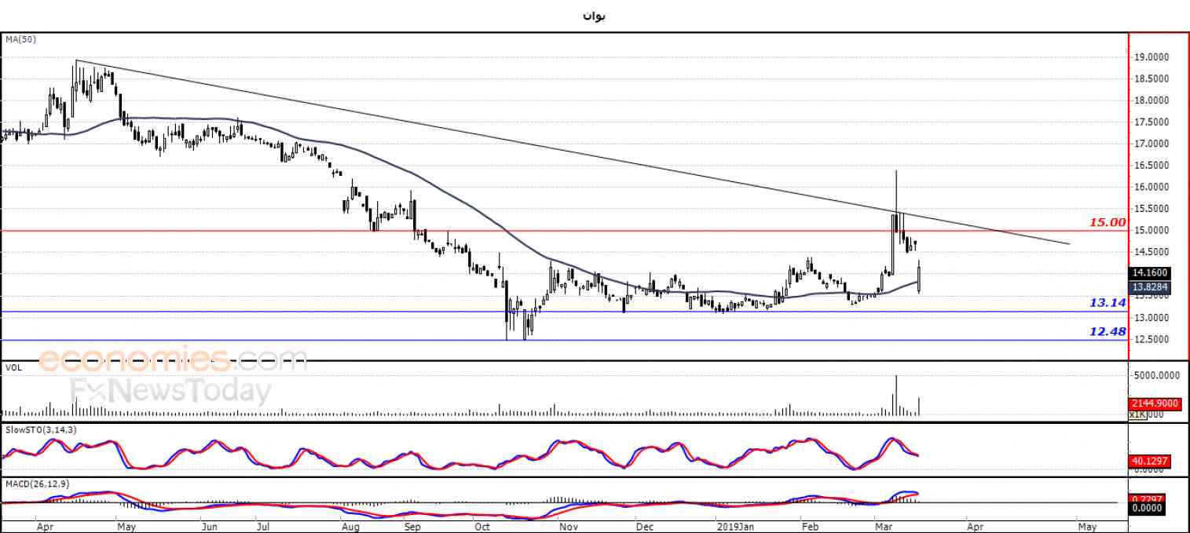Click the blue 13.14 support level label

pyautogui.click(x=1108, y=302)
